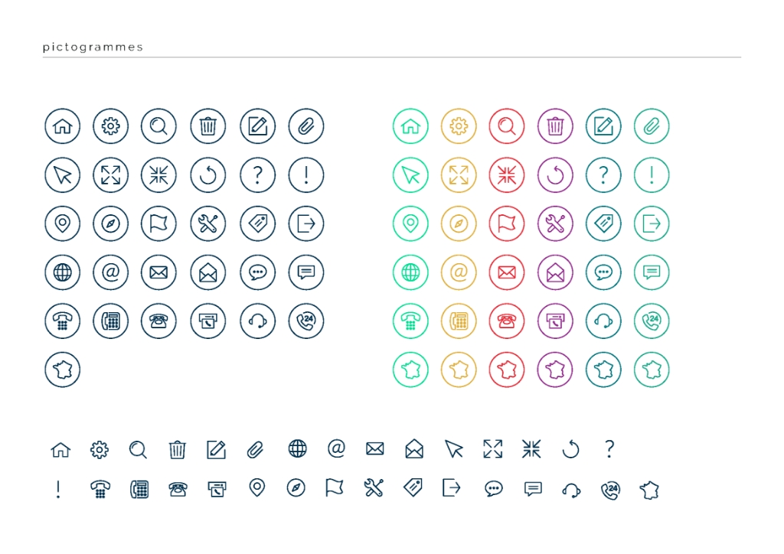The image size is (784, 554).
Task: Click the uncircled compass icon in the bottom strip
Action: [296, 488]
